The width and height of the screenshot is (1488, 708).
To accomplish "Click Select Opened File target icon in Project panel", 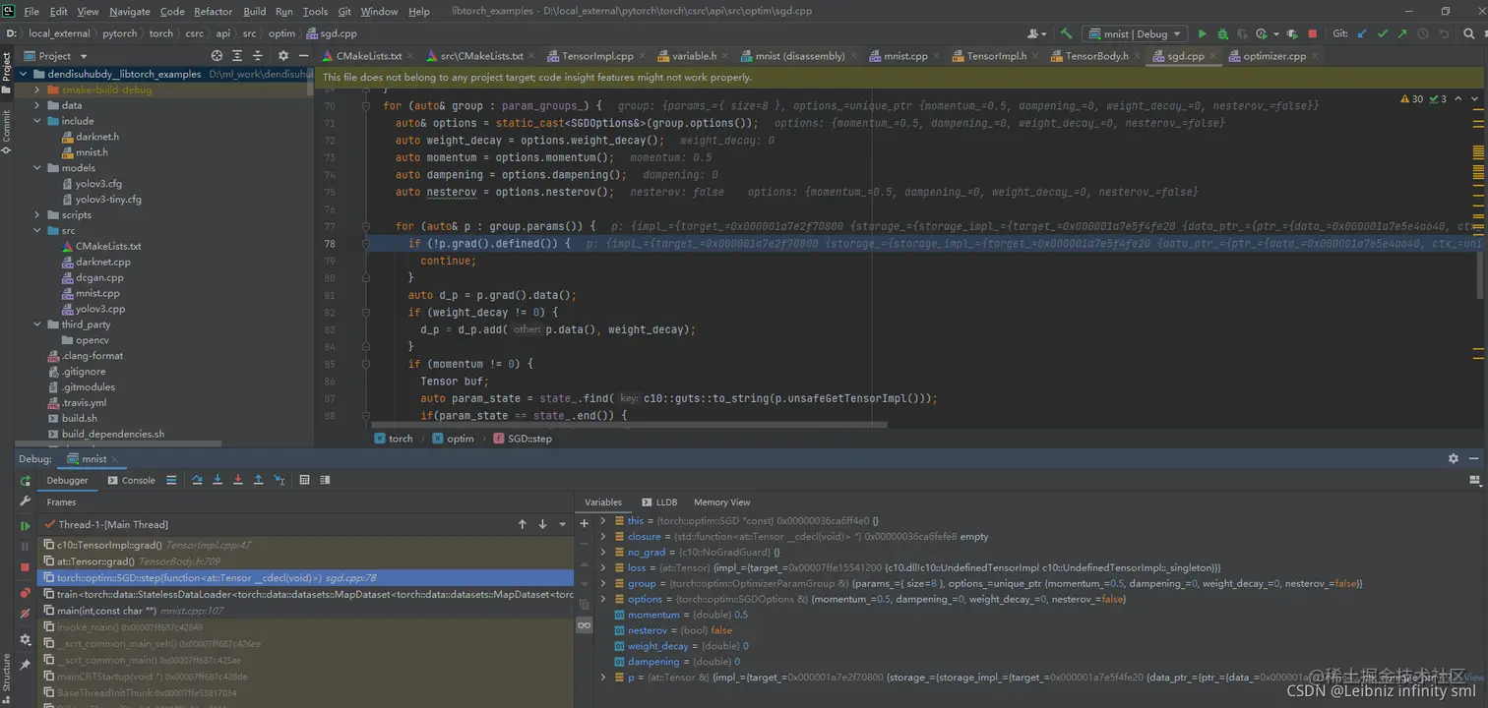I will pos(217,56).
